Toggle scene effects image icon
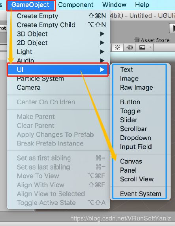 point(142,47)
